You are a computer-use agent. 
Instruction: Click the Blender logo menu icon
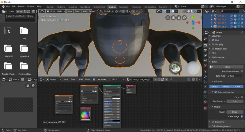click(3, 6)
